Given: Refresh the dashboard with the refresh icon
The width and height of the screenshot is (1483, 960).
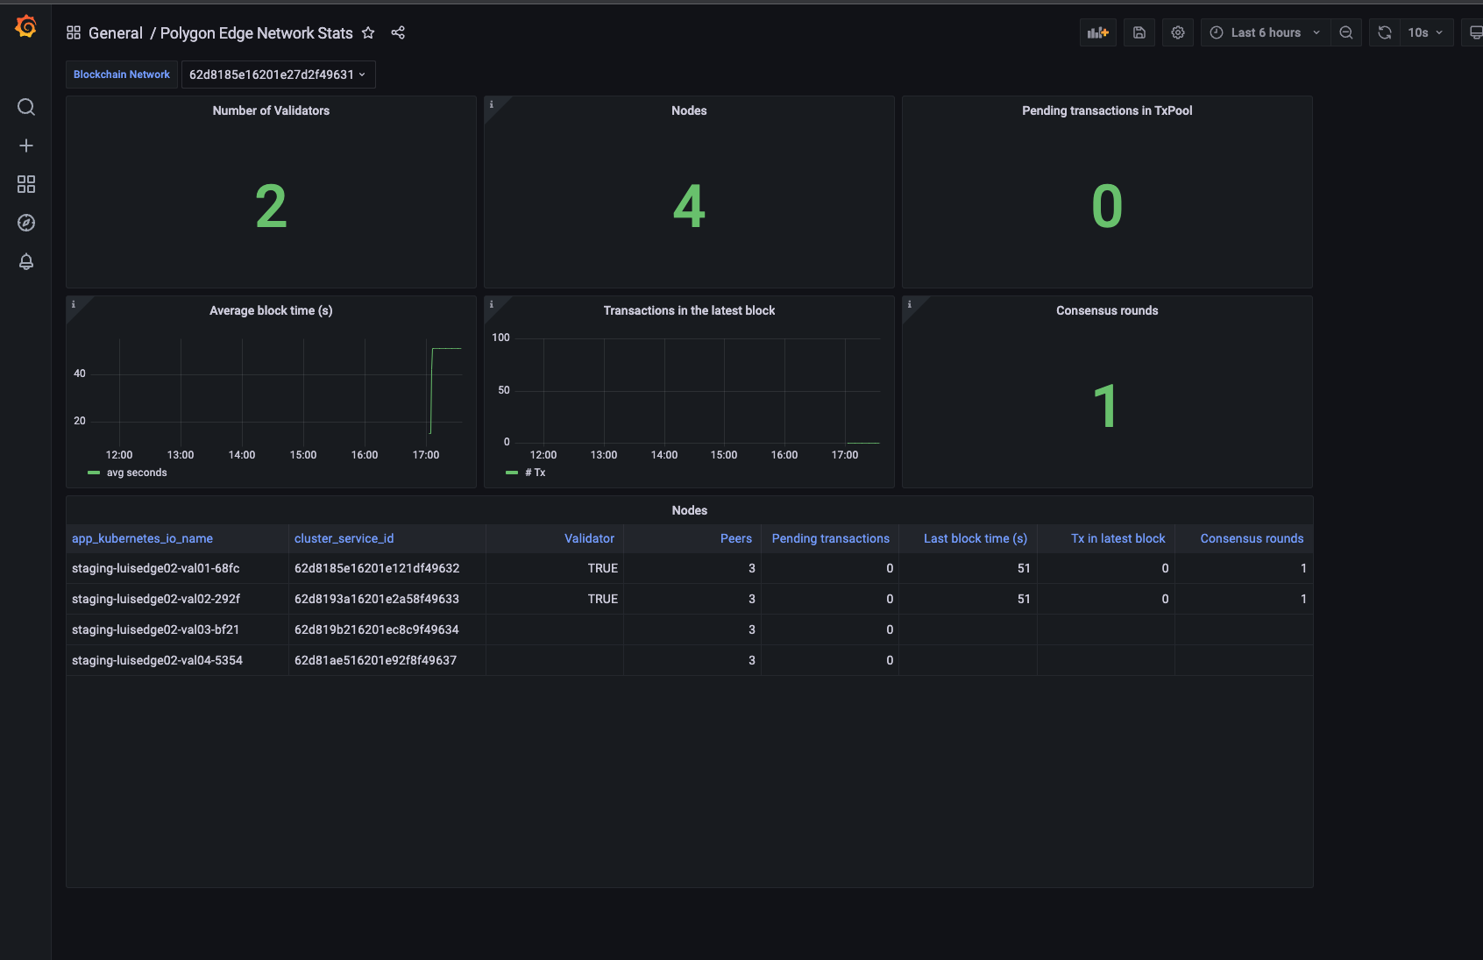Looking at the screenshot, I should click(x=1384, y=32).
